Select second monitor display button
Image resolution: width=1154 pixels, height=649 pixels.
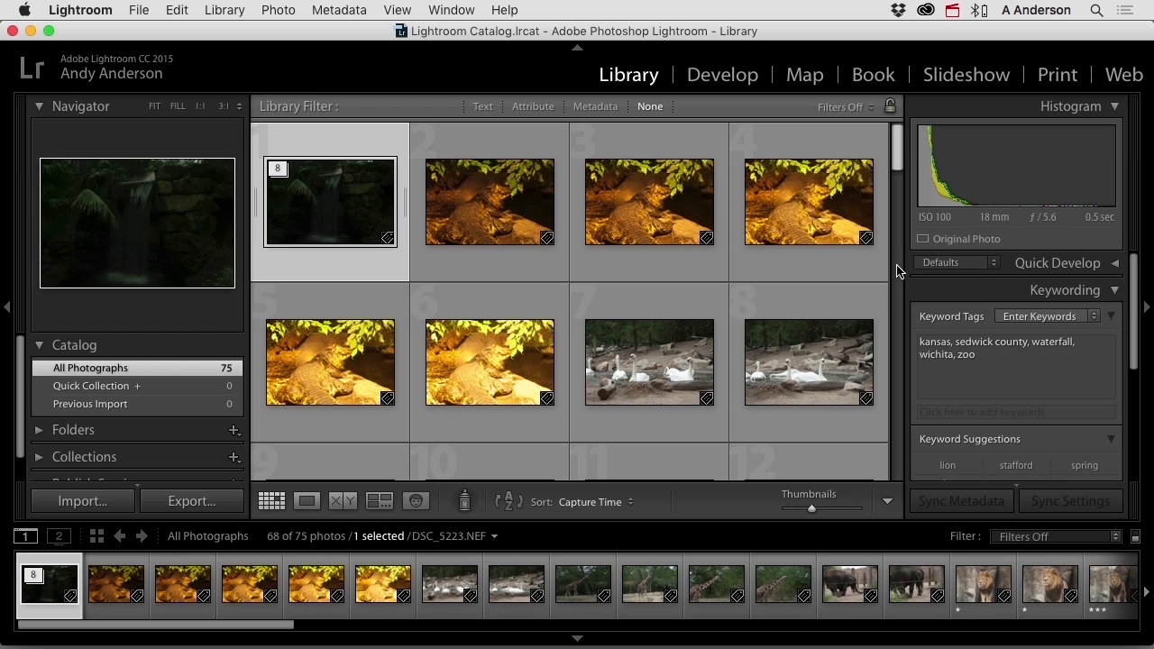pos(59,535)
